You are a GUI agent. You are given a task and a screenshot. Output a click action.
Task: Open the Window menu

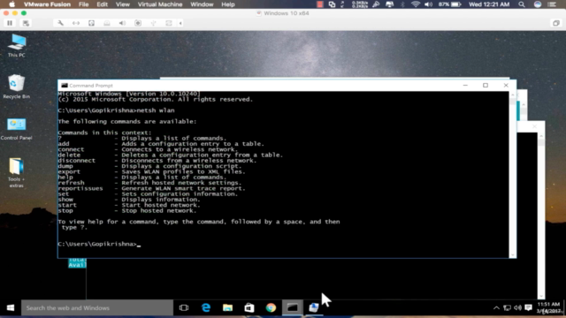202,4
